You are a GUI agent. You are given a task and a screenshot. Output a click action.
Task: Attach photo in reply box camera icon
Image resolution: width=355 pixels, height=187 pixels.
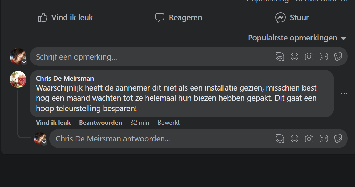[309, 139]
